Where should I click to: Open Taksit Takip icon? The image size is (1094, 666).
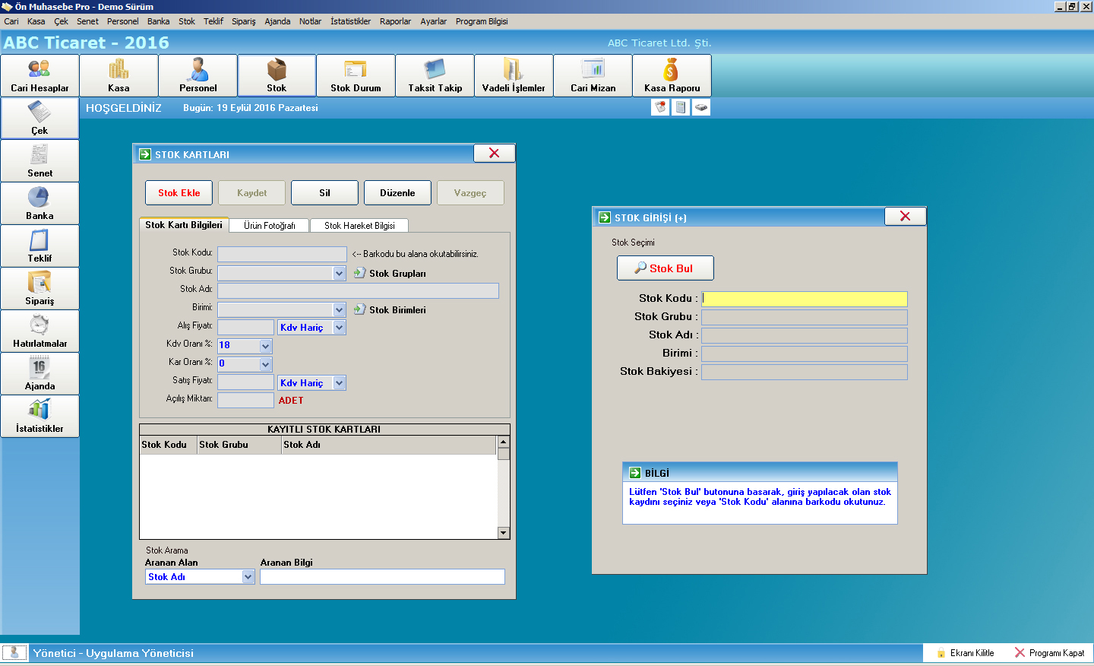pyautogui.click(x=435, y=75)
